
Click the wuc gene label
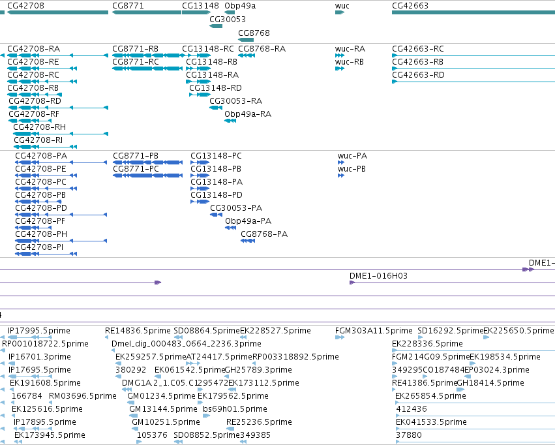click(x=342, y=6)
